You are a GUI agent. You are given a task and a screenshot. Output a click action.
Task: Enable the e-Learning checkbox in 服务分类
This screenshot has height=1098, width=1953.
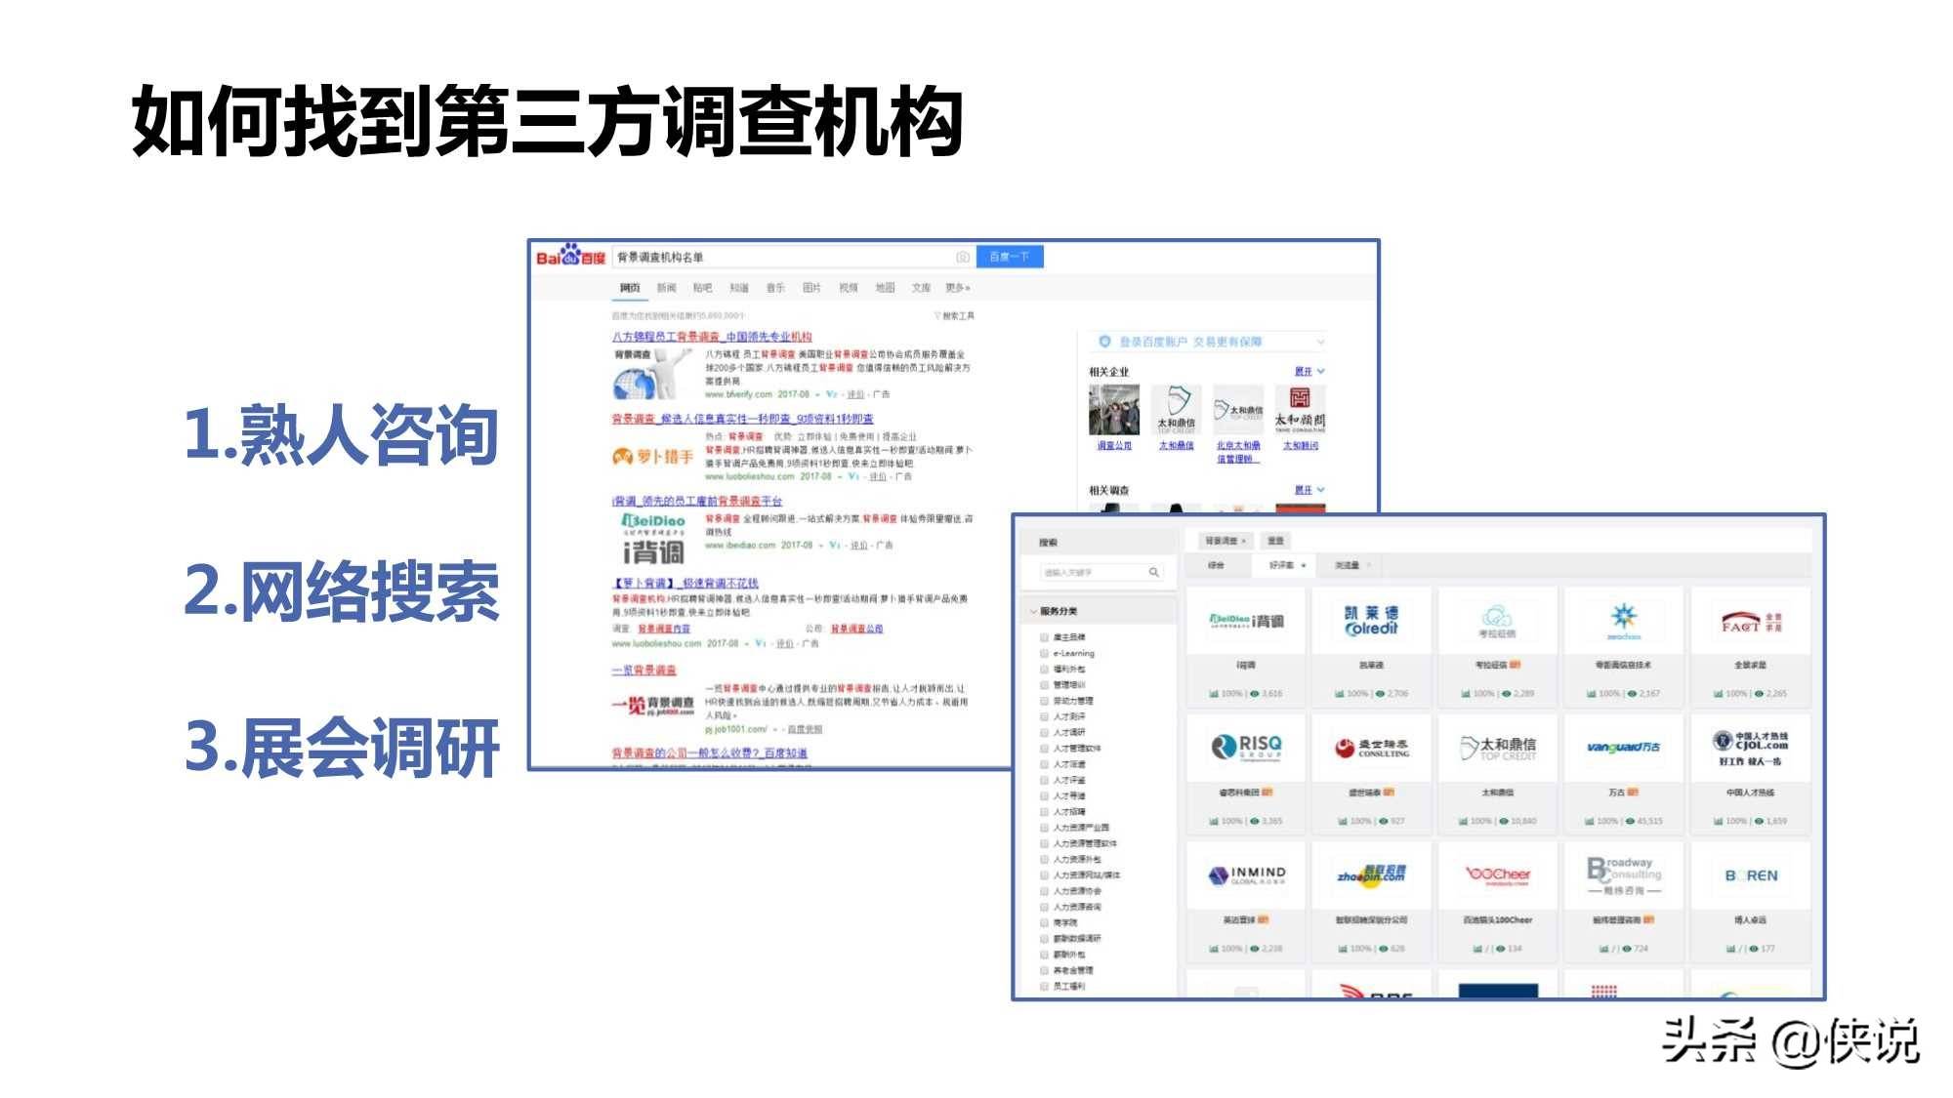(1044, 654)
